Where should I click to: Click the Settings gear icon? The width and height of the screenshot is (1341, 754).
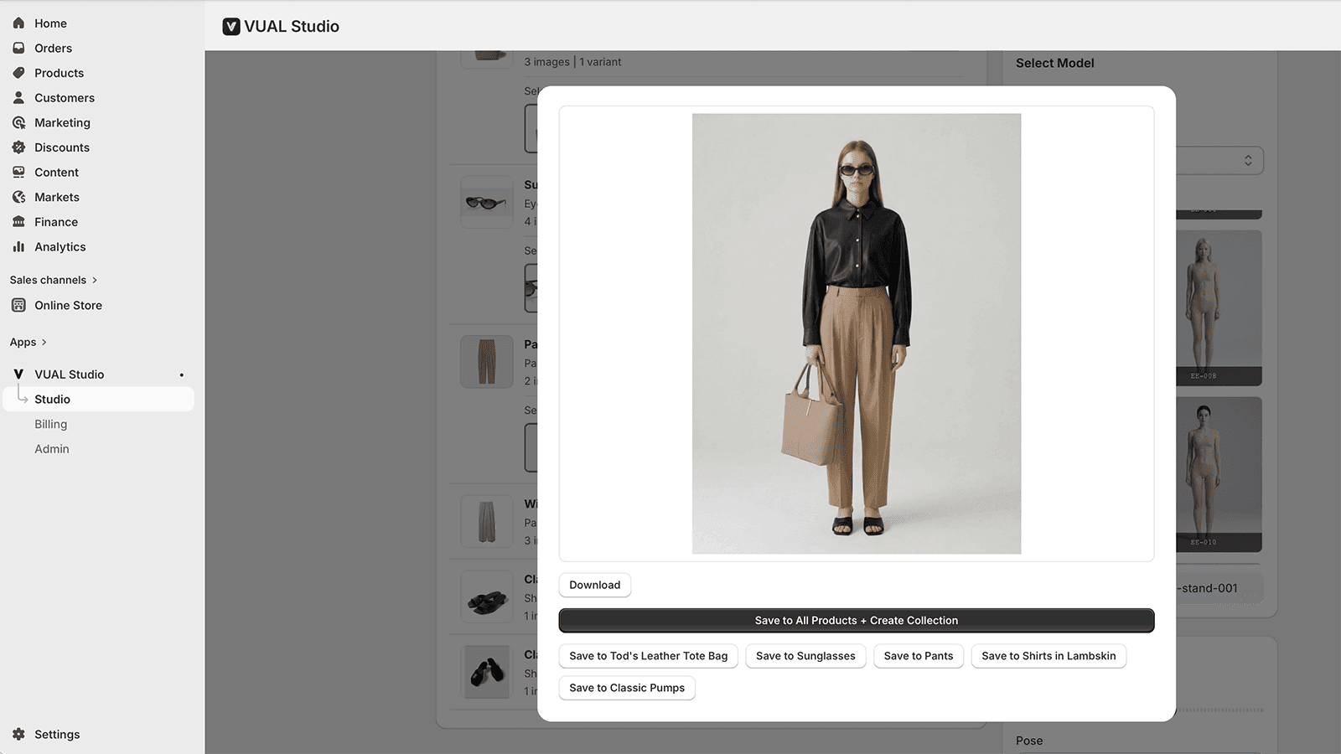18,735
